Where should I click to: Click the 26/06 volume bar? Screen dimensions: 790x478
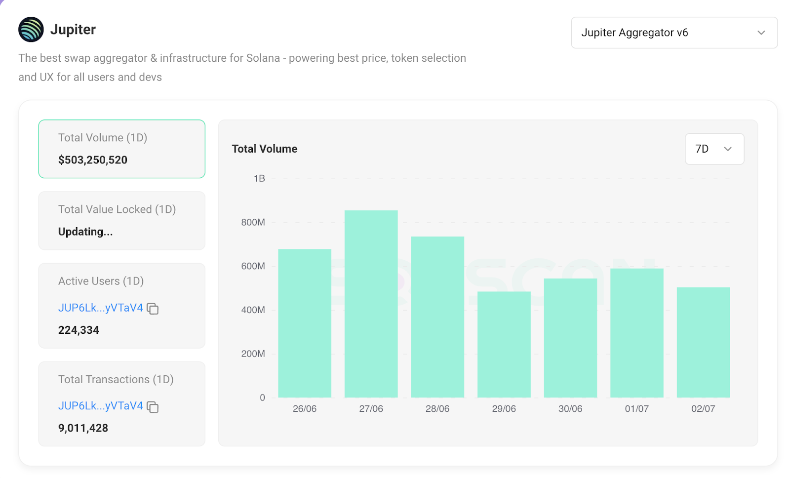(x=305, y=323)
